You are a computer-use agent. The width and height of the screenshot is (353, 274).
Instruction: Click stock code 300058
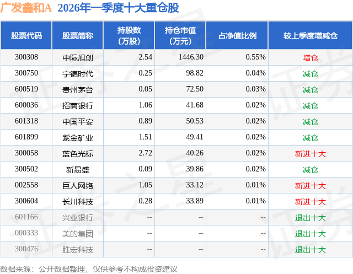[x=26, y=153]
